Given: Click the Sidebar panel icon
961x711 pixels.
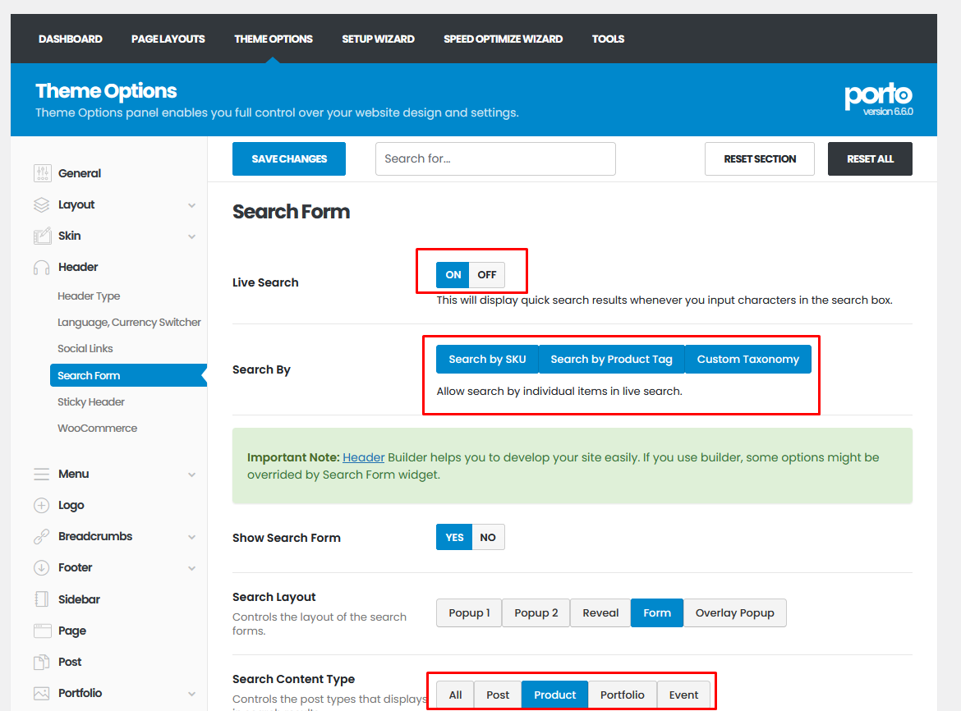Looking at the screenshot, I should click(x=42, y=599).
